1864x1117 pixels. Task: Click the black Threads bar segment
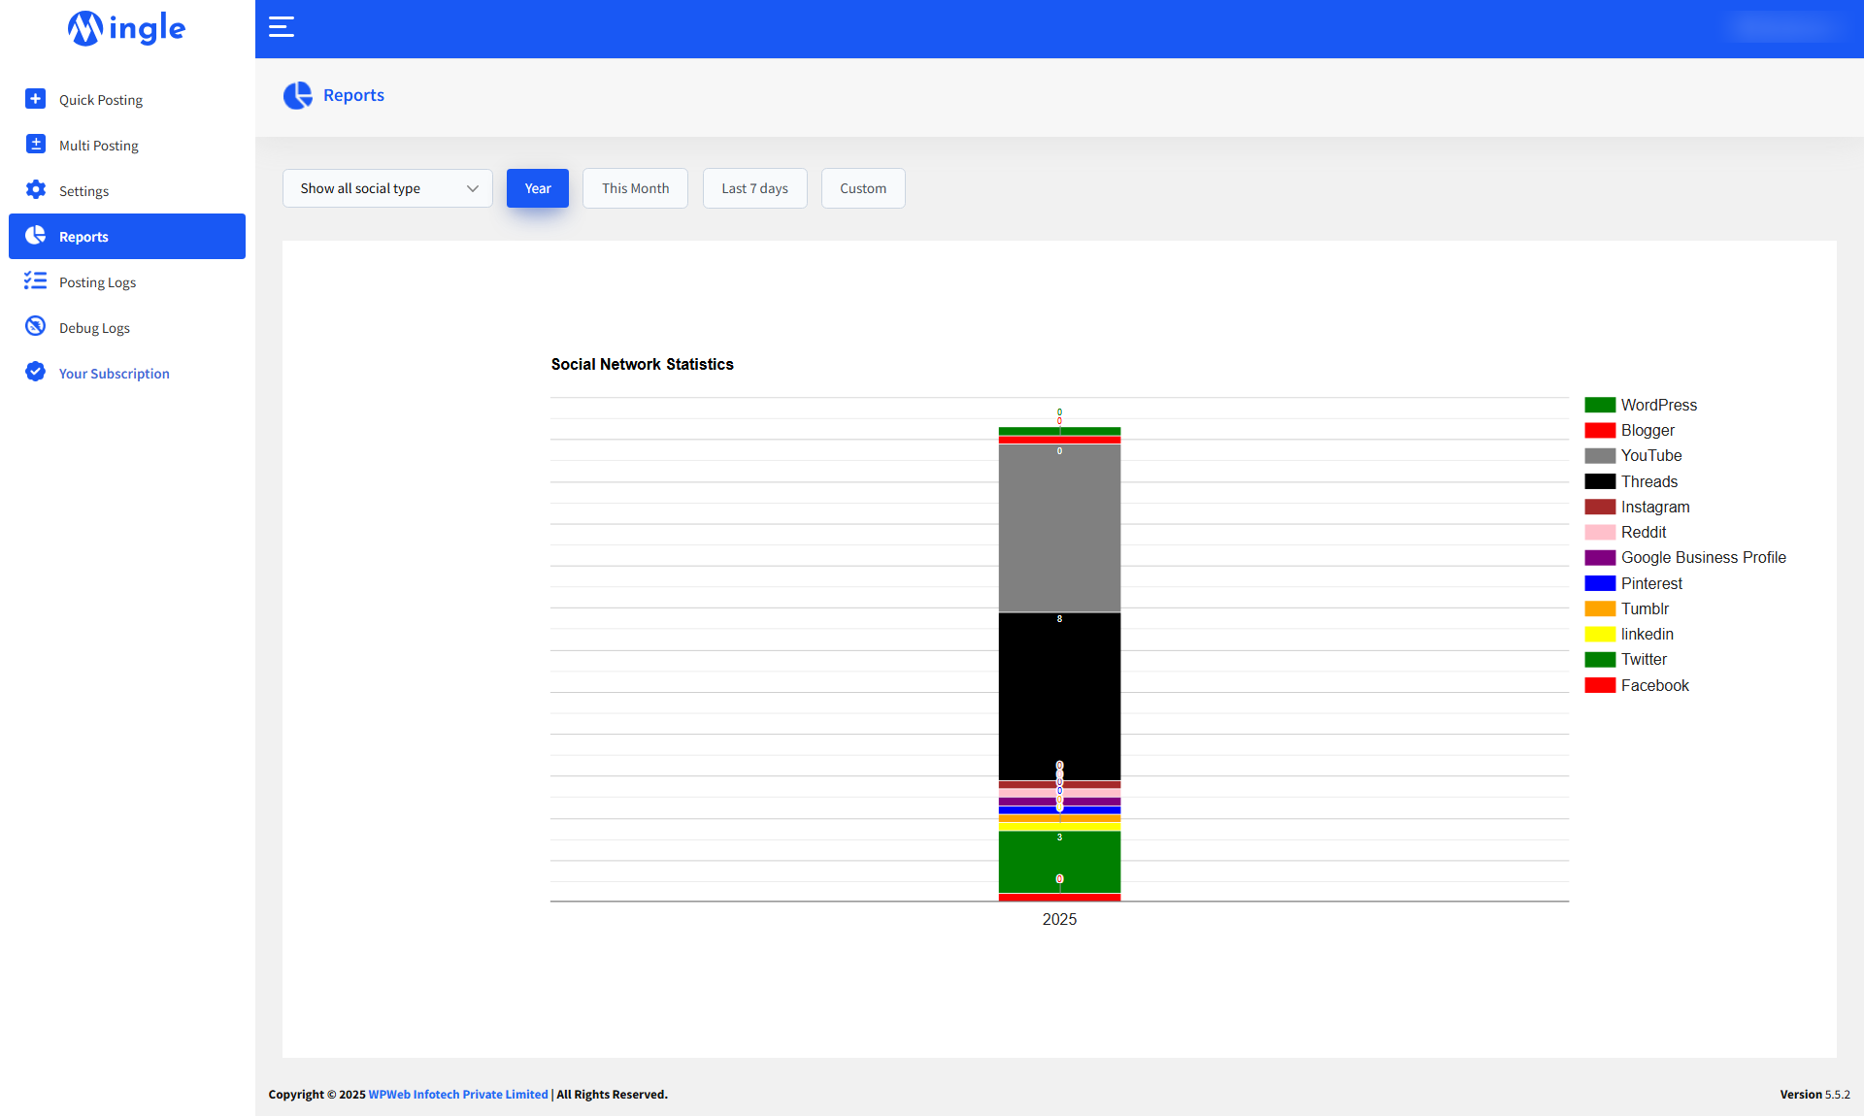(1059, 696)
